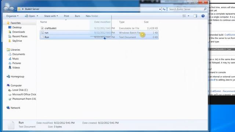Go back using the Back arrow button
235x132 pixels.
tap(6, 9)
